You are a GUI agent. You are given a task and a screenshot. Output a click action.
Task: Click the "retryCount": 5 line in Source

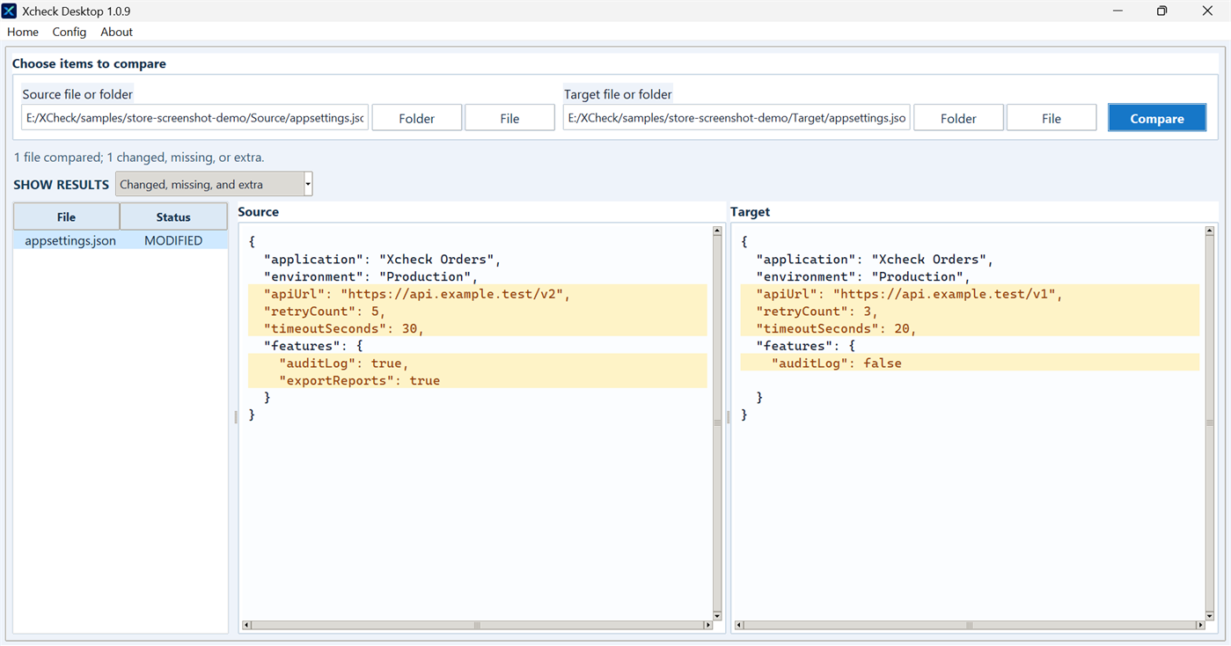(477, 311)
